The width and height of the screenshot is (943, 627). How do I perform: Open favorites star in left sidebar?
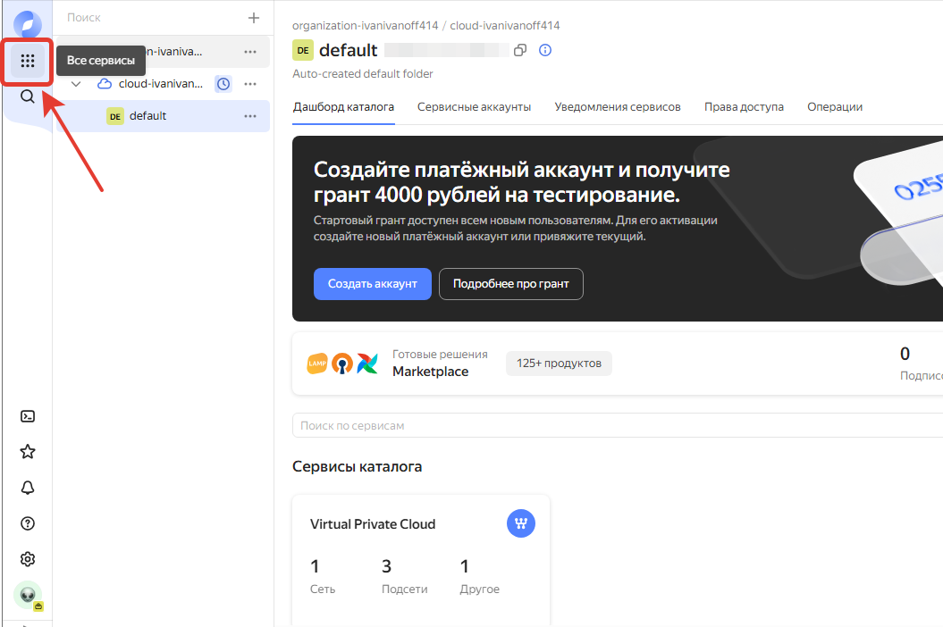tap(28, 452)
